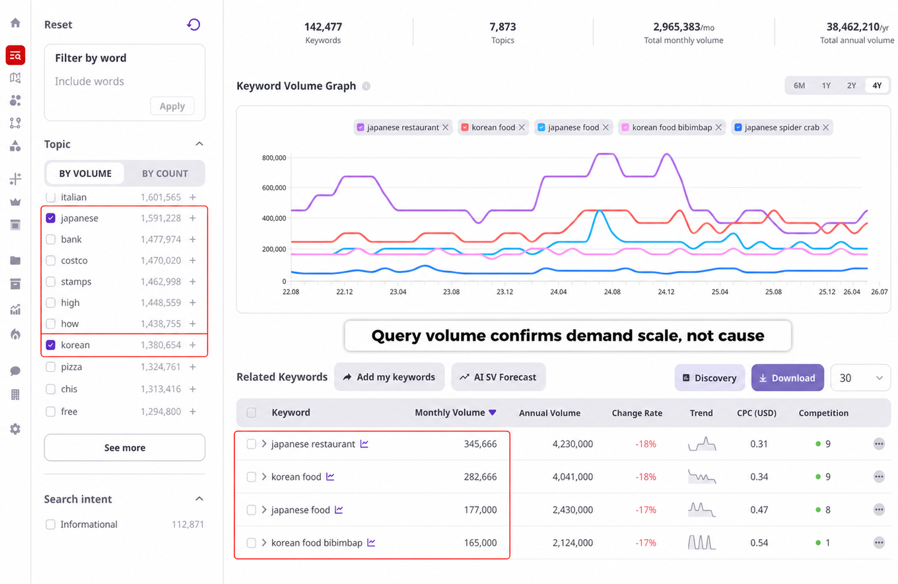Select the red keyword search sidebar icon

pyautogui.click(x=15, y=55)
